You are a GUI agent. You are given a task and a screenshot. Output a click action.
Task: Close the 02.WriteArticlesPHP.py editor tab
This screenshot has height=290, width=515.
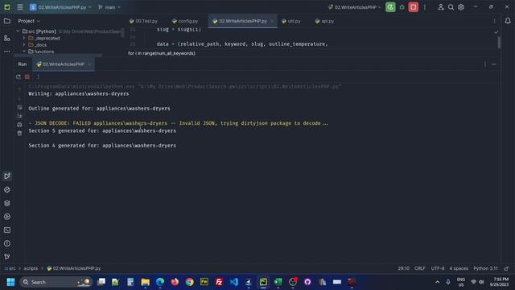coord(272,21)
